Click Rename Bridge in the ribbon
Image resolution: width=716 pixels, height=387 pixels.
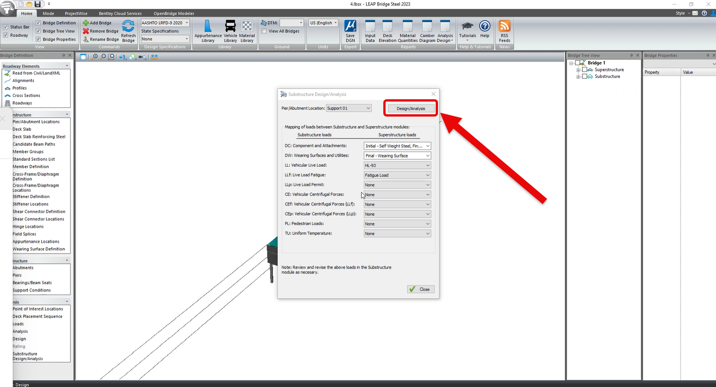pos(101,39)
